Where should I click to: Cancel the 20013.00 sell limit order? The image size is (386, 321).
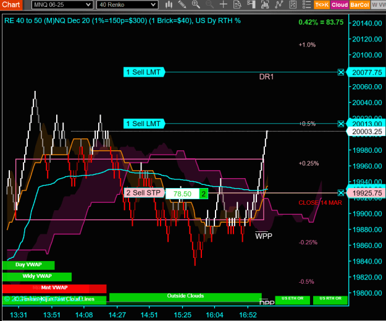coord(341,124)
